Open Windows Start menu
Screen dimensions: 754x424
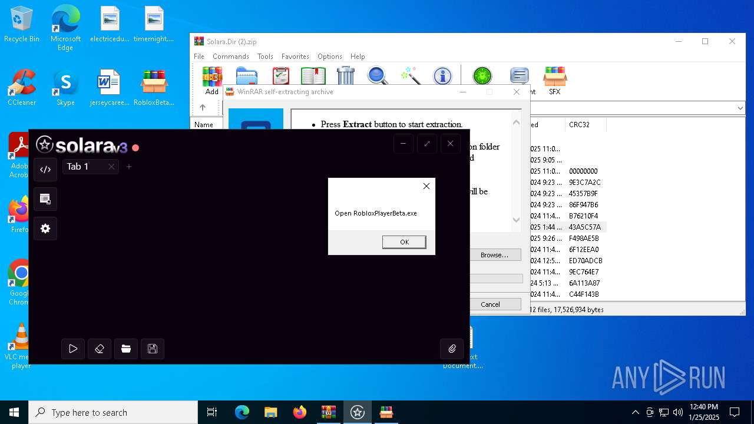tap(14, 412)
